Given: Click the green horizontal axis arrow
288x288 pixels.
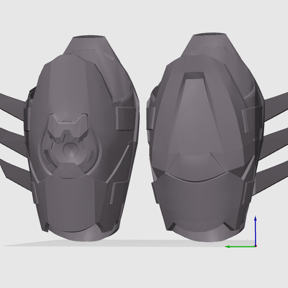Looking at the screenshot, I should pyautogui.click(x=240, y=247).
